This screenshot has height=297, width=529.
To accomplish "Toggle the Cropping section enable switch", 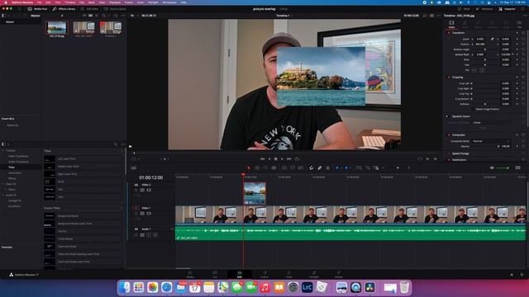I will [x=448, y=77].
